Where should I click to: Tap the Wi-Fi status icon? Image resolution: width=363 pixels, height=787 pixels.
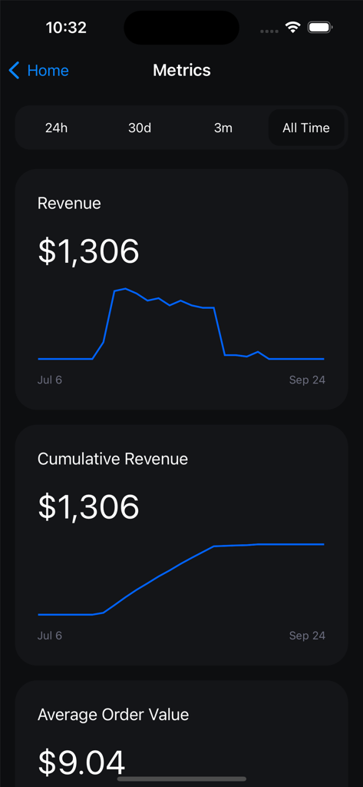[292, 27]
